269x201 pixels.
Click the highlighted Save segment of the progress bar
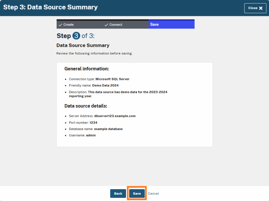[171, 24]
